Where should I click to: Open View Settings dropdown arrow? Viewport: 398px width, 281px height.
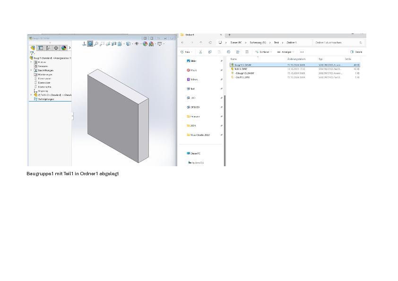164,44
